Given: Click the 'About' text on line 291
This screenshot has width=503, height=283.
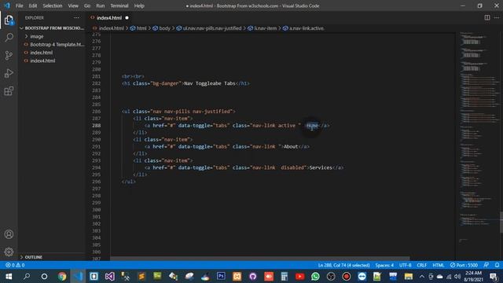Looking at the screenshot, I should pyautogui.click(x=291, y=147).
